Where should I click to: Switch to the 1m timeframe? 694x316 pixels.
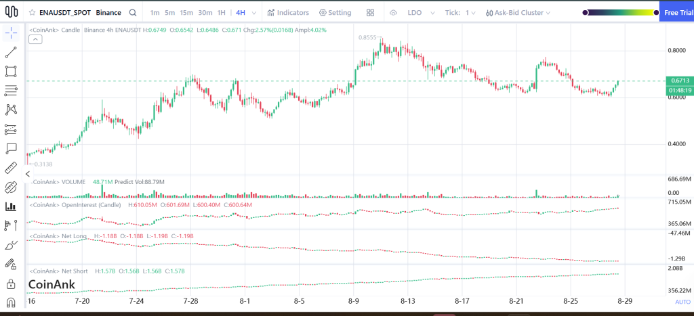coord(155,12)
